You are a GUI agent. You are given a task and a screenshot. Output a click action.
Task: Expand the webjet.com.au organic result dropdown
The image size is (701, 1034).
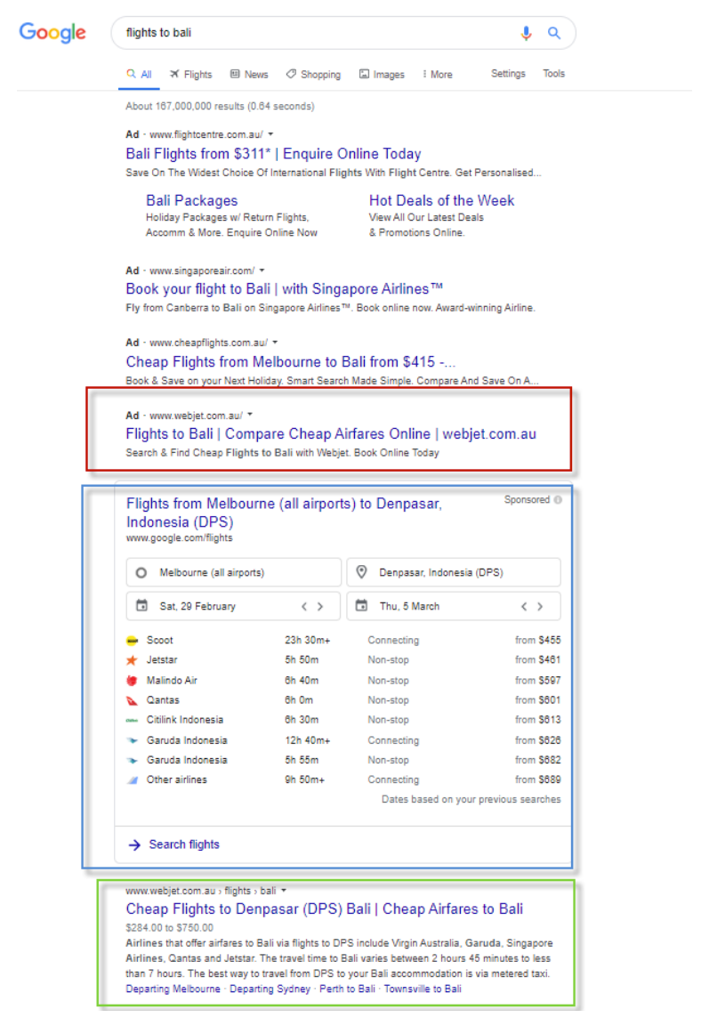[x=284, y=890]
